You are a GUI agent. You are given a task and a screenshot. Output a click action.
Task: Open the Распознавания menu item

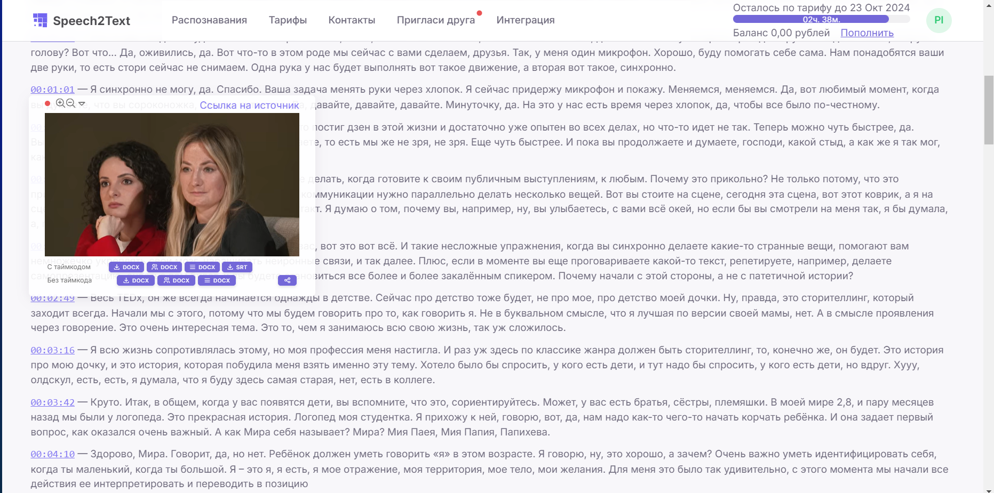click(x=209, y=20)
